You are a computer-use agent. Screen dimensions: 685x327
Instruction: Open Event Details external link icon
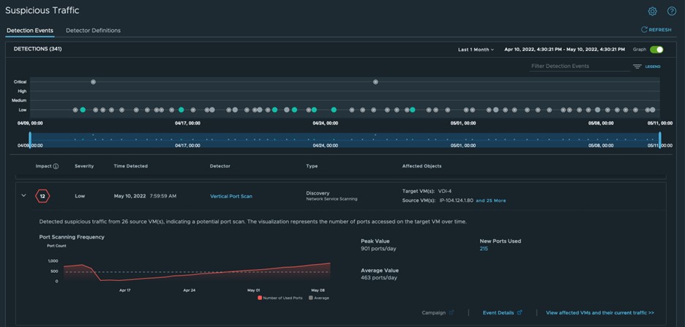tap(520, 312)
